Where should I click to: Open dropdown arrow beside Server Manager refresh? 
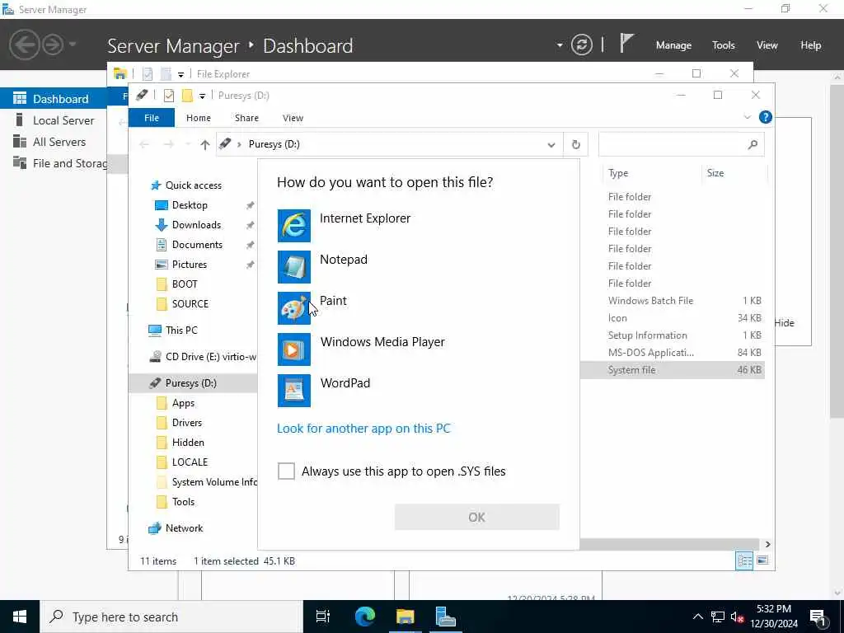coord(560,45)
